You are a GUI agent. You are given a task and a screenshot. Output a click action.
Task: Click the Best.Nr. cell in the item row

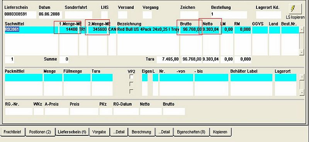[x=290, y=30]
